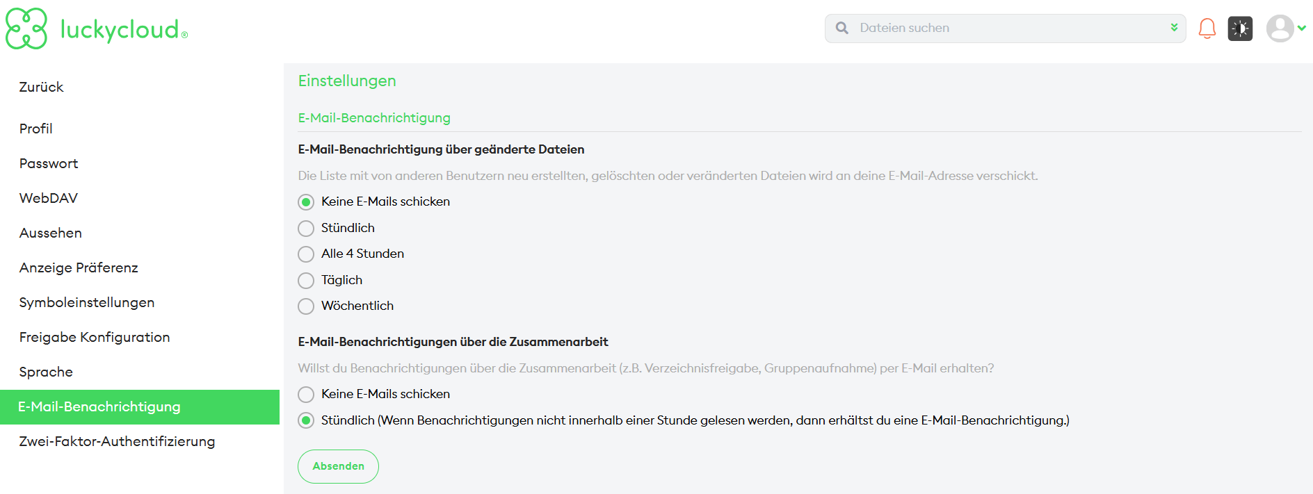The width and height of the screenshot is (1313, 494).
Task: Open the WebDAV settings section
Action: pos(49,198)
